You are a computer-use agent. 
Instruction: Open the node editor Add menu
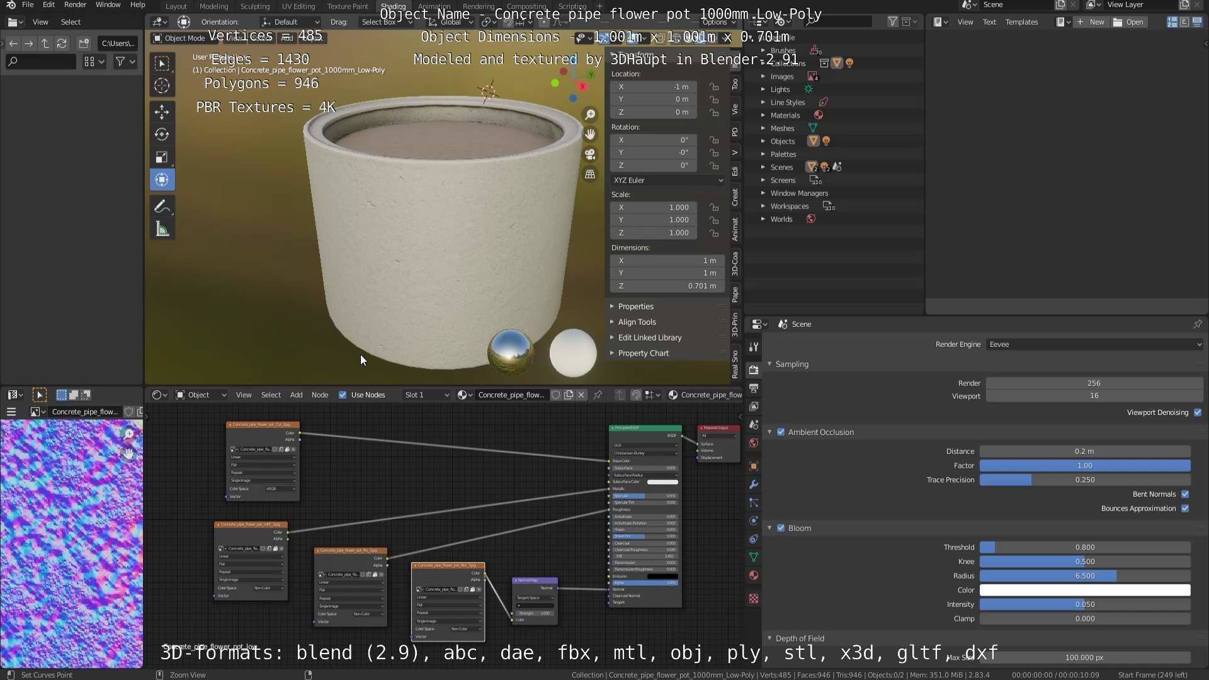coord(296,395)
